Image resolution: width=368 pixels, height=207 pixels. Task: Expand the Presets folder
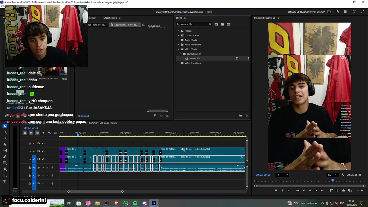pos(178,31)
